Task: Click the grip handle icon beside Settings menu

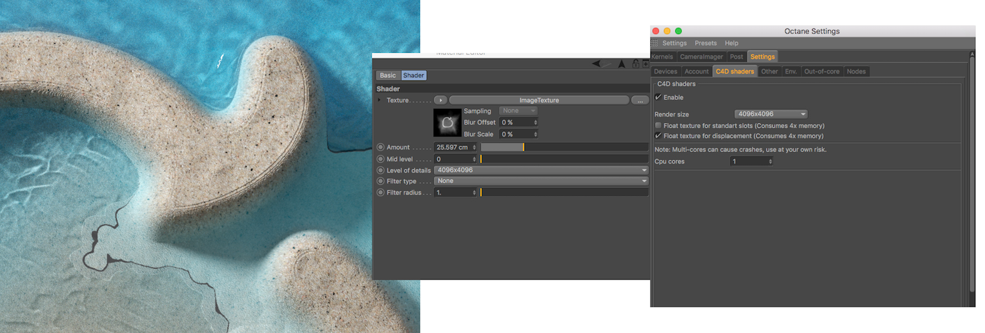Action: coord(655,43)
